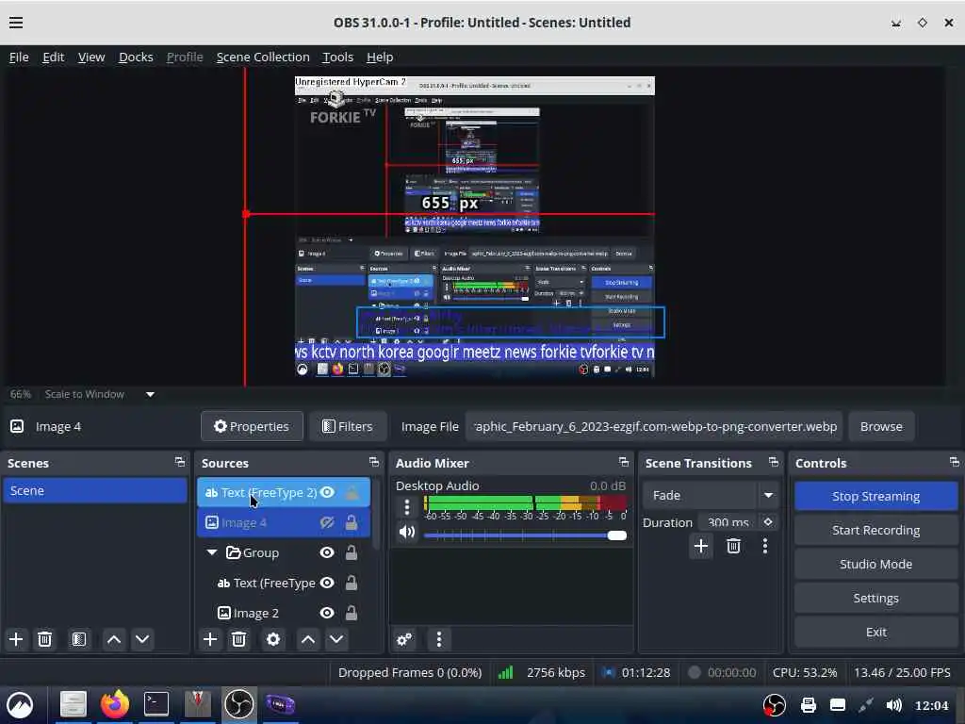Open OBS Settings from Controls
The width and height of the screenshot is (965, 724).
click(875, 598)
